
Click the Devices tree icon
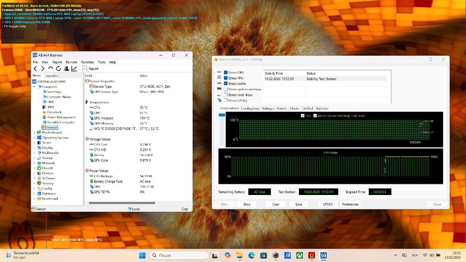click(39, 173)
